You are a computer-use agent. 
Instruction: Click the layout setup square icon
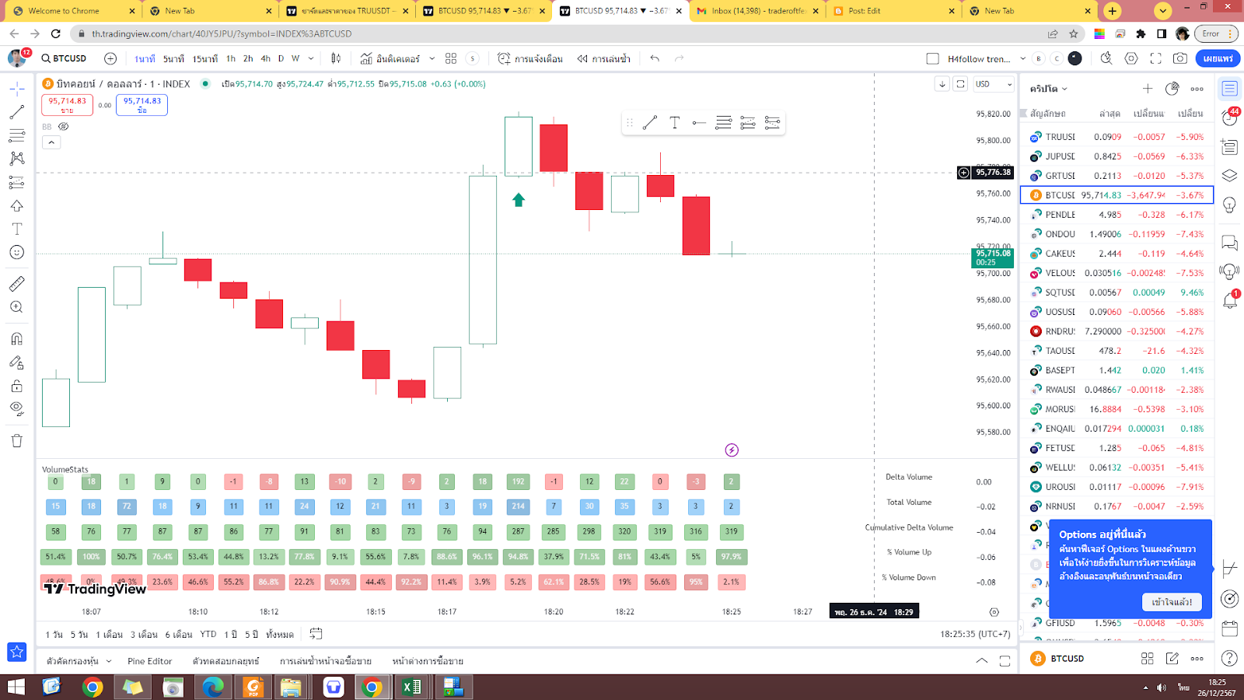point(933,58)
